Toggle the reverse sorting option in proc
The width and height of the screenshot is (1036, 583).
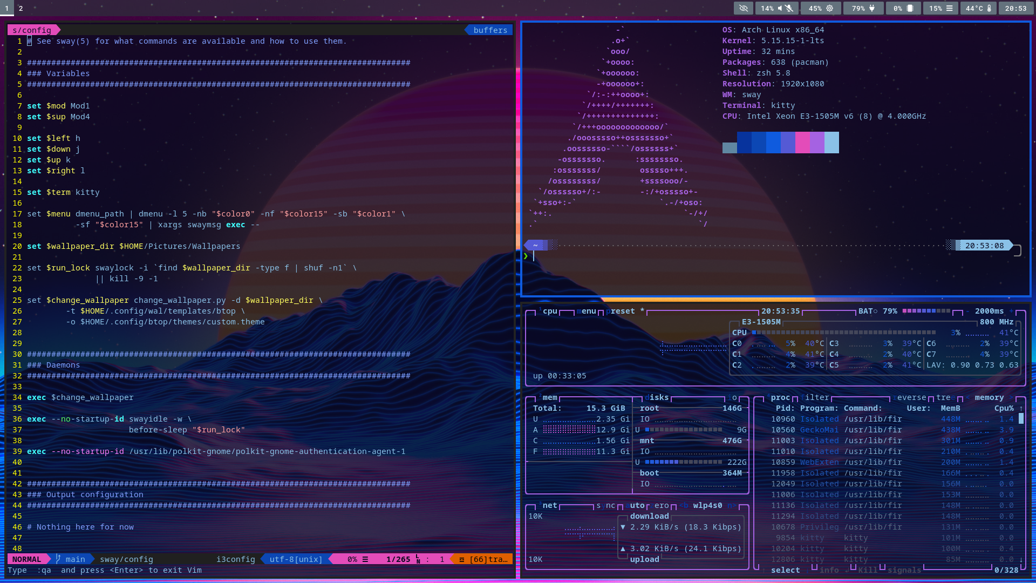pos(910,397)
